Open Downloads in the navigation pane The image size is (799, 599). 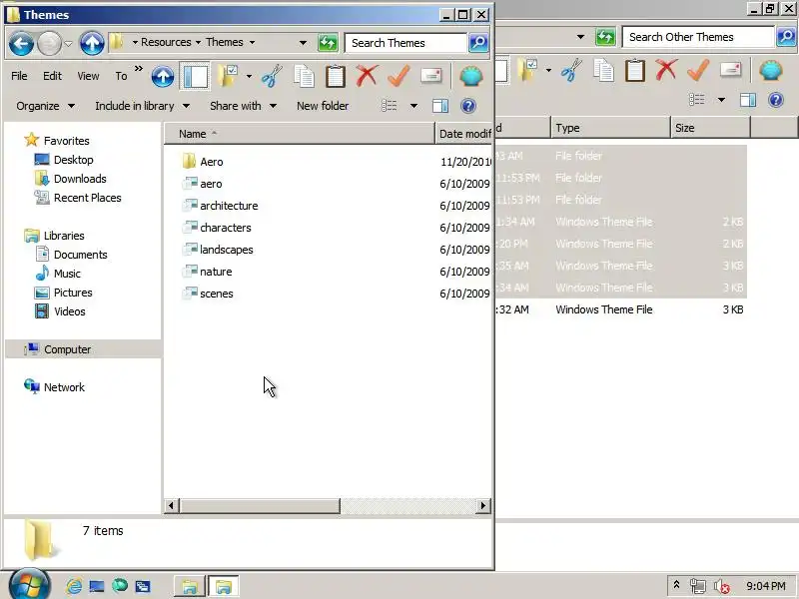80,179
